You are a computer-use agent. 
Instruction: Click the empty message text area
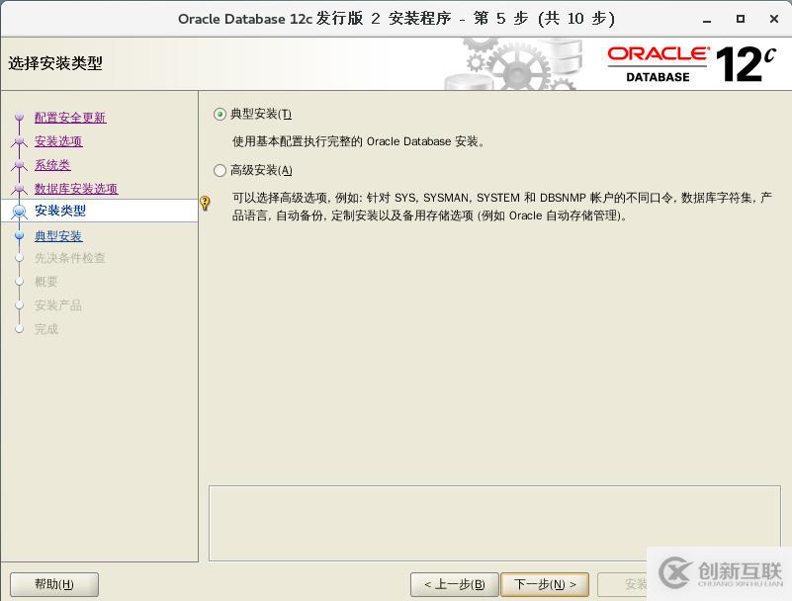(494, 523)
